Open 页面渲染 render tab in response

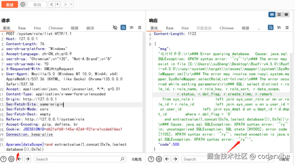coord(204,28)
